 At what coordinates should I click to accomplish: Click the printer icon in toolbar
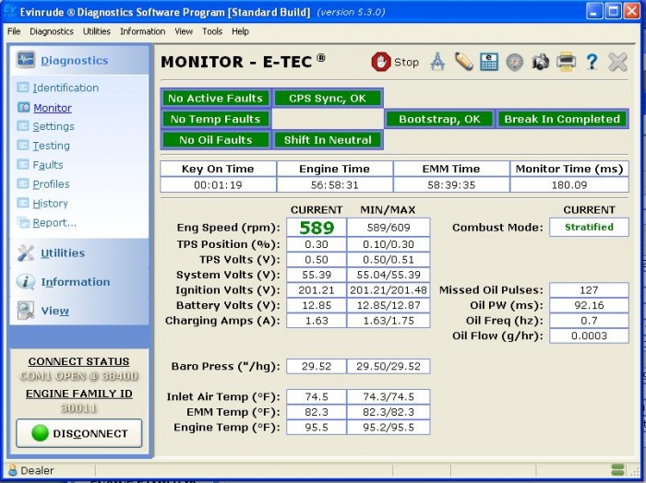point(566,62)
